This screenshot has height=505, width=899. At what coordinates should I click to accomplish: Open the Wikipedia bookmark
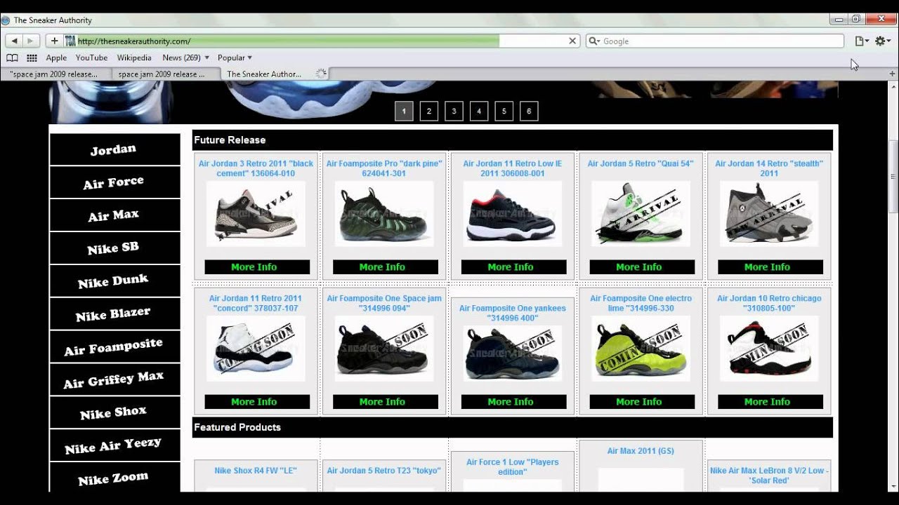134,58
